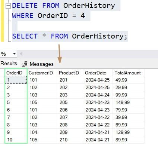Click OrderHistory in the DELETE statement
Viewport: 158px width, 147px height.
coord(89,6)
